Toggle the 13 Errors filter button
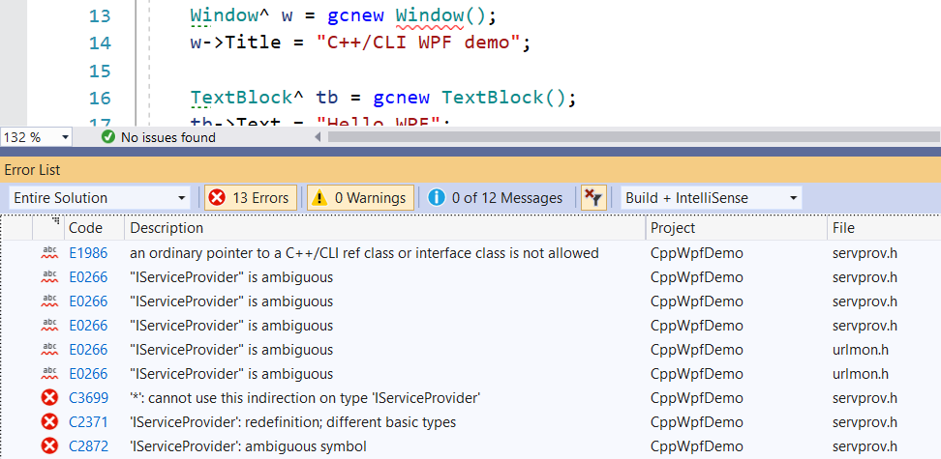Viewport: 941px width, 459px height. (x=251, y=198)
